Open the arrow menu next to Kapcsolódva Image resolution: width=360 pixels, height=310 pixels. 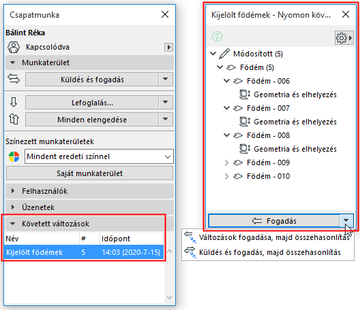pos(169,48)
